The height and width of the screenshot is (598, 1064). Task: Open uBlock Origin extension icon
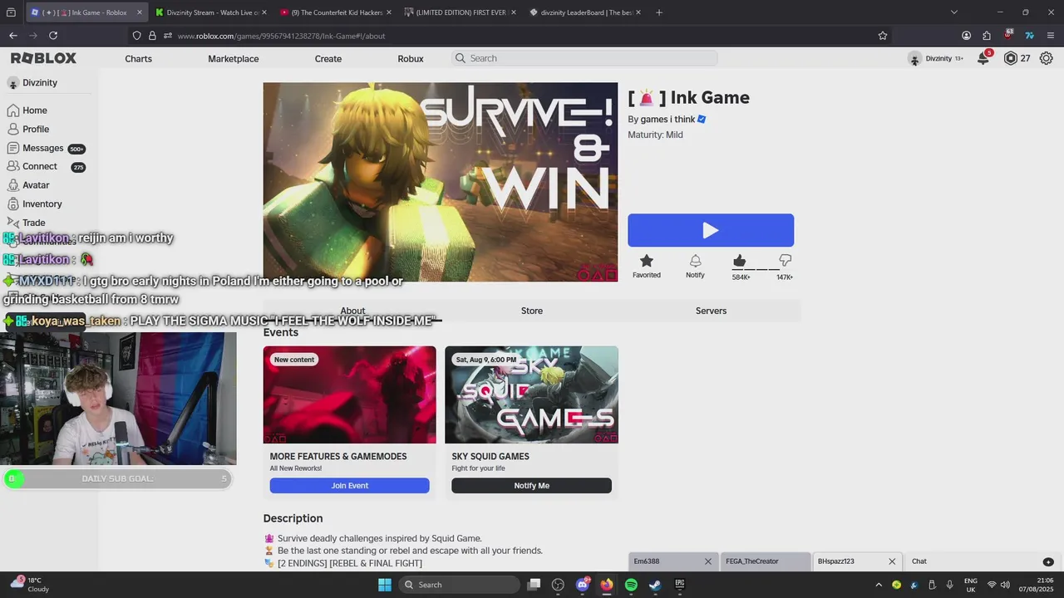(1007, 35)
